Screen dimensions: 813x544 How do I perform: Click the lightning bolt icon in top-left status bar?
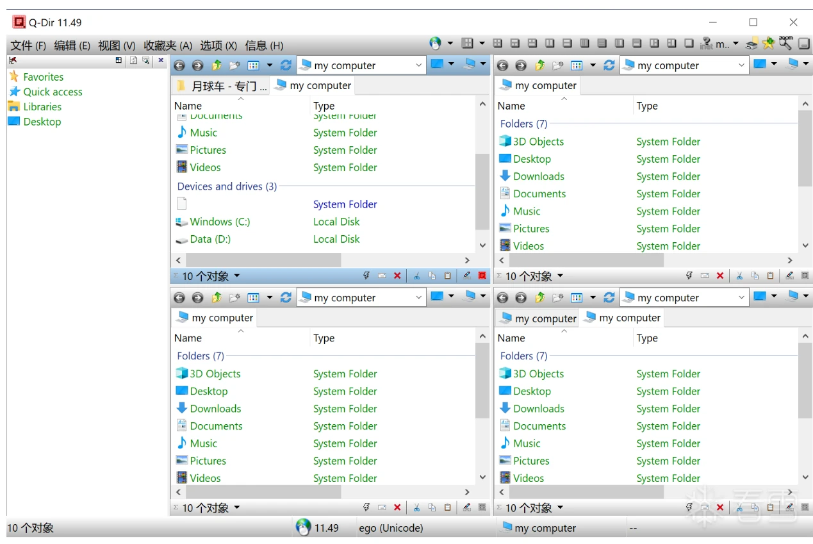(x=366, y=276)
